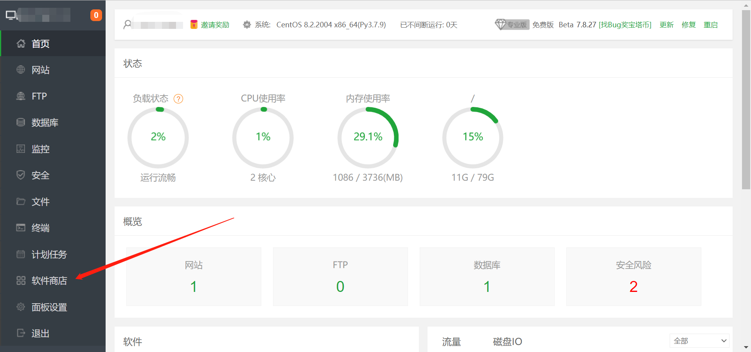Open the 首页 menu item

pos(53,44)
